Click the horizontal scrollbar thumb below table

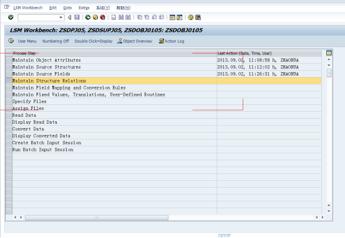(x=97, y=217)
